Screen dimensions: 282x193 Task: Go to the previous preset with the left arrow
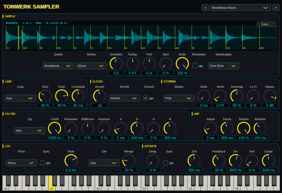(205, 8)
